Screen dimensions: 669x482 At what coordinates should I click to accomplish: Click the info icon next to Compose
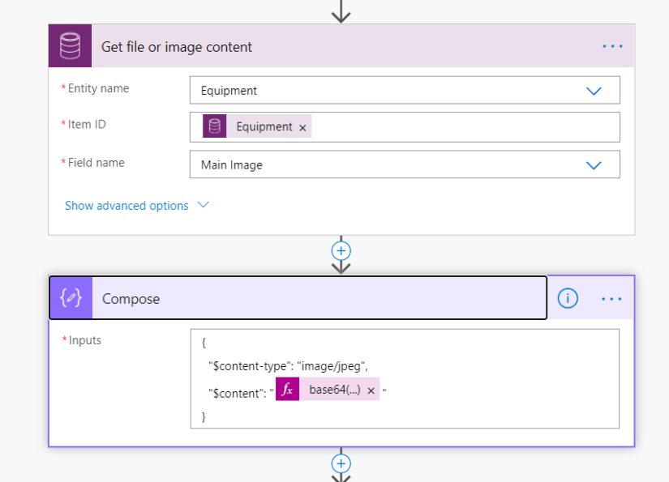568,298
